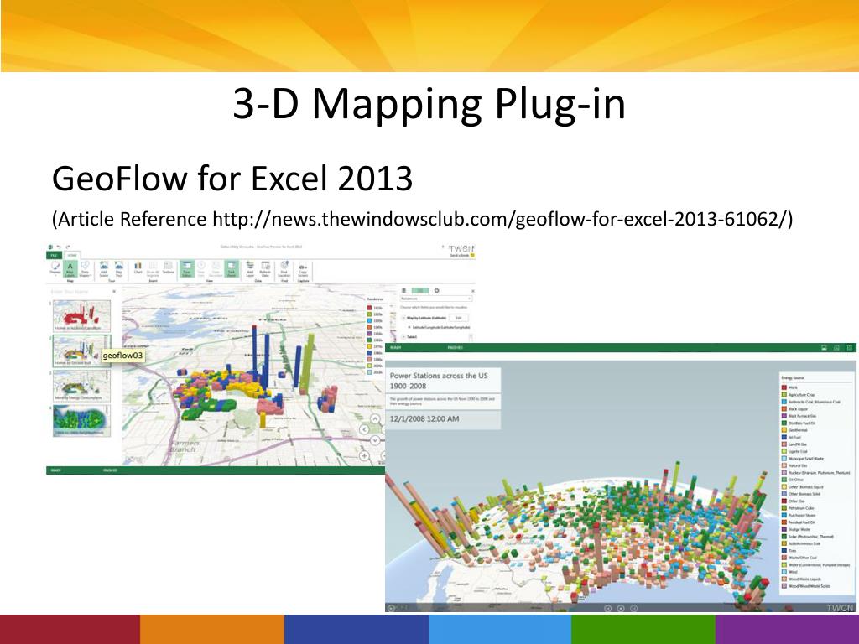Viewport: 859px width, 644px height.
Task: Click the second view icon in green bar
Action: point(836,348)
